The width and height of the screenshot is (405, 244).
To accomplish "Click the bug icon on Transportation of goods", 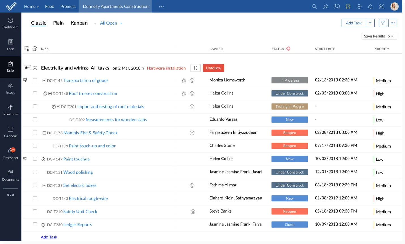I will click(184, 80).
